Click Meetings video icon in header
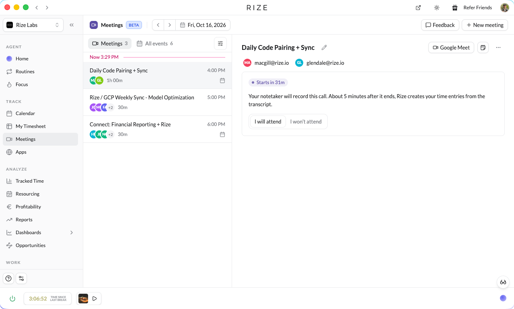 click(94, 25)
